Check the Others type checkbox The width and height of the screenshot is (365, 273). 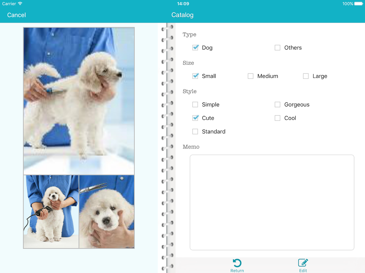[x=277, y=48]
